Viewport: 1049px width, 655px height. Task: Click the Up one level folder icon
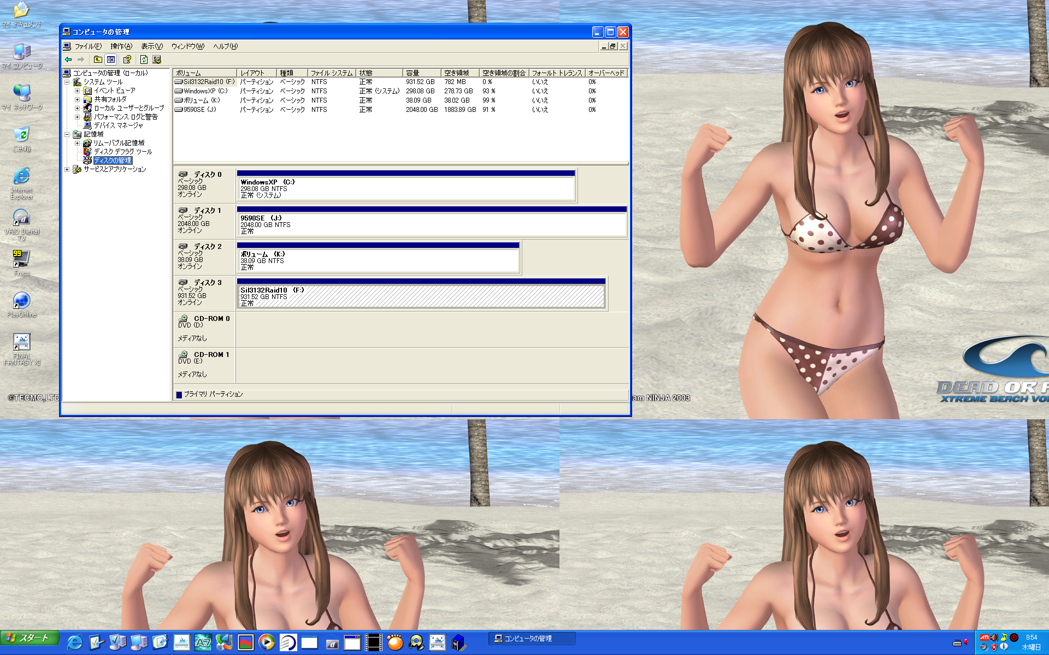(x=98, y=59)
